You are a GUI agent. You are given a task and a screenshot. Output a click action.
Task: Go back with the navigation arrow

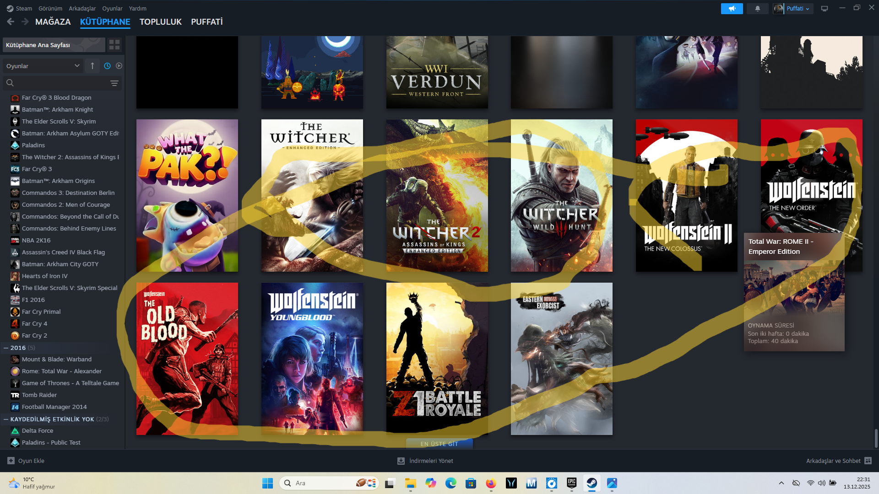coord(11,21)
